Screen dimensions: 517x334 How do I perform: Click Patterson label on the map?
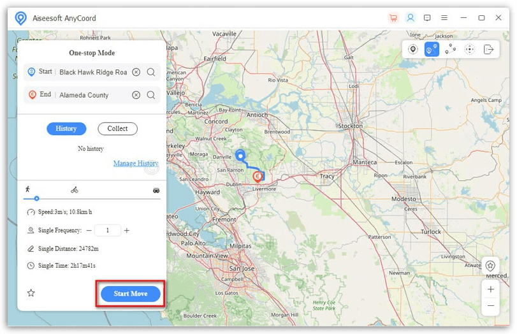point(379,237)
